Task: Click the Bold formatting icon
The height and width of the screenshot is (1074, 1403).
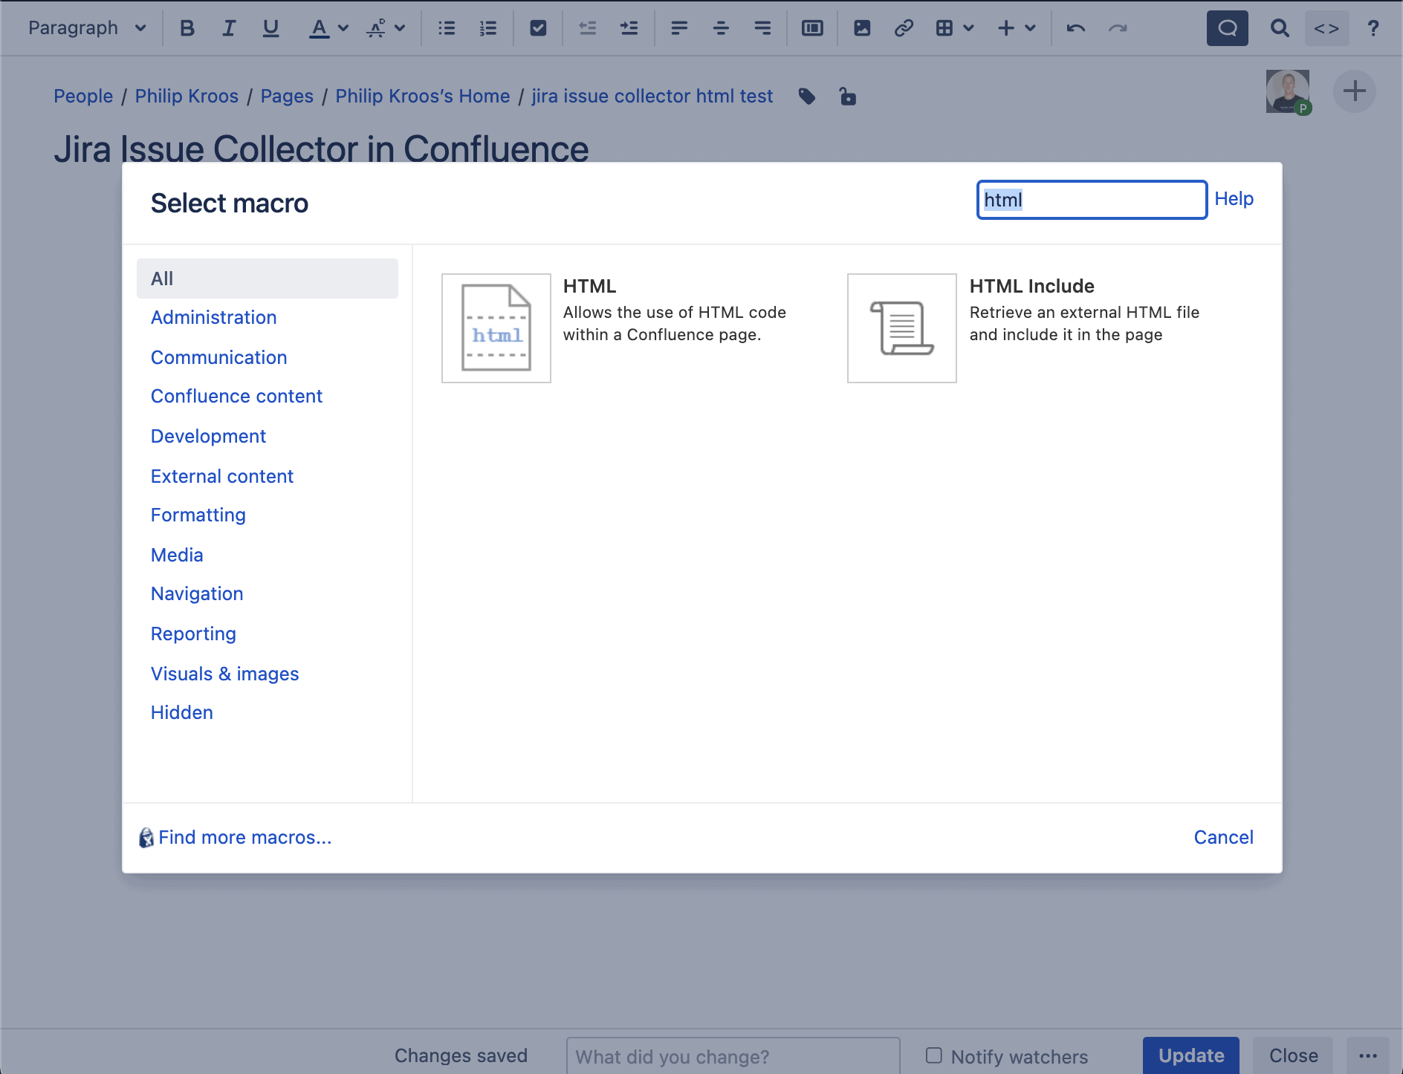Action: (187, 28)
